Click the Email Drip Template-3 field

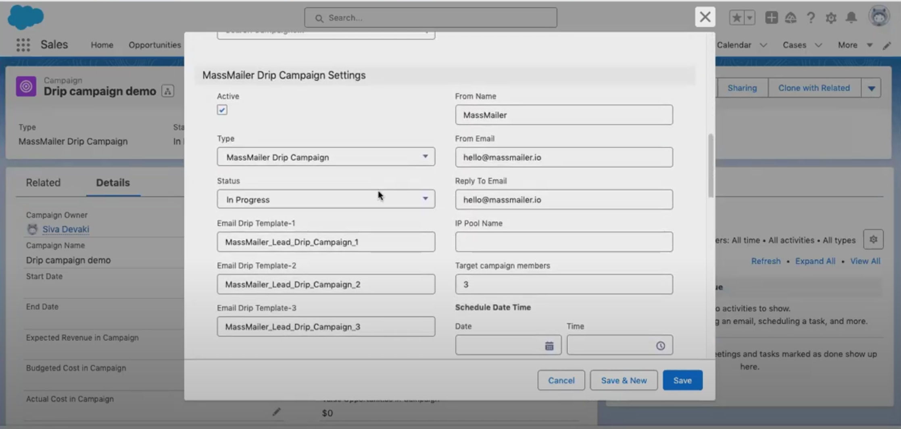326,326
